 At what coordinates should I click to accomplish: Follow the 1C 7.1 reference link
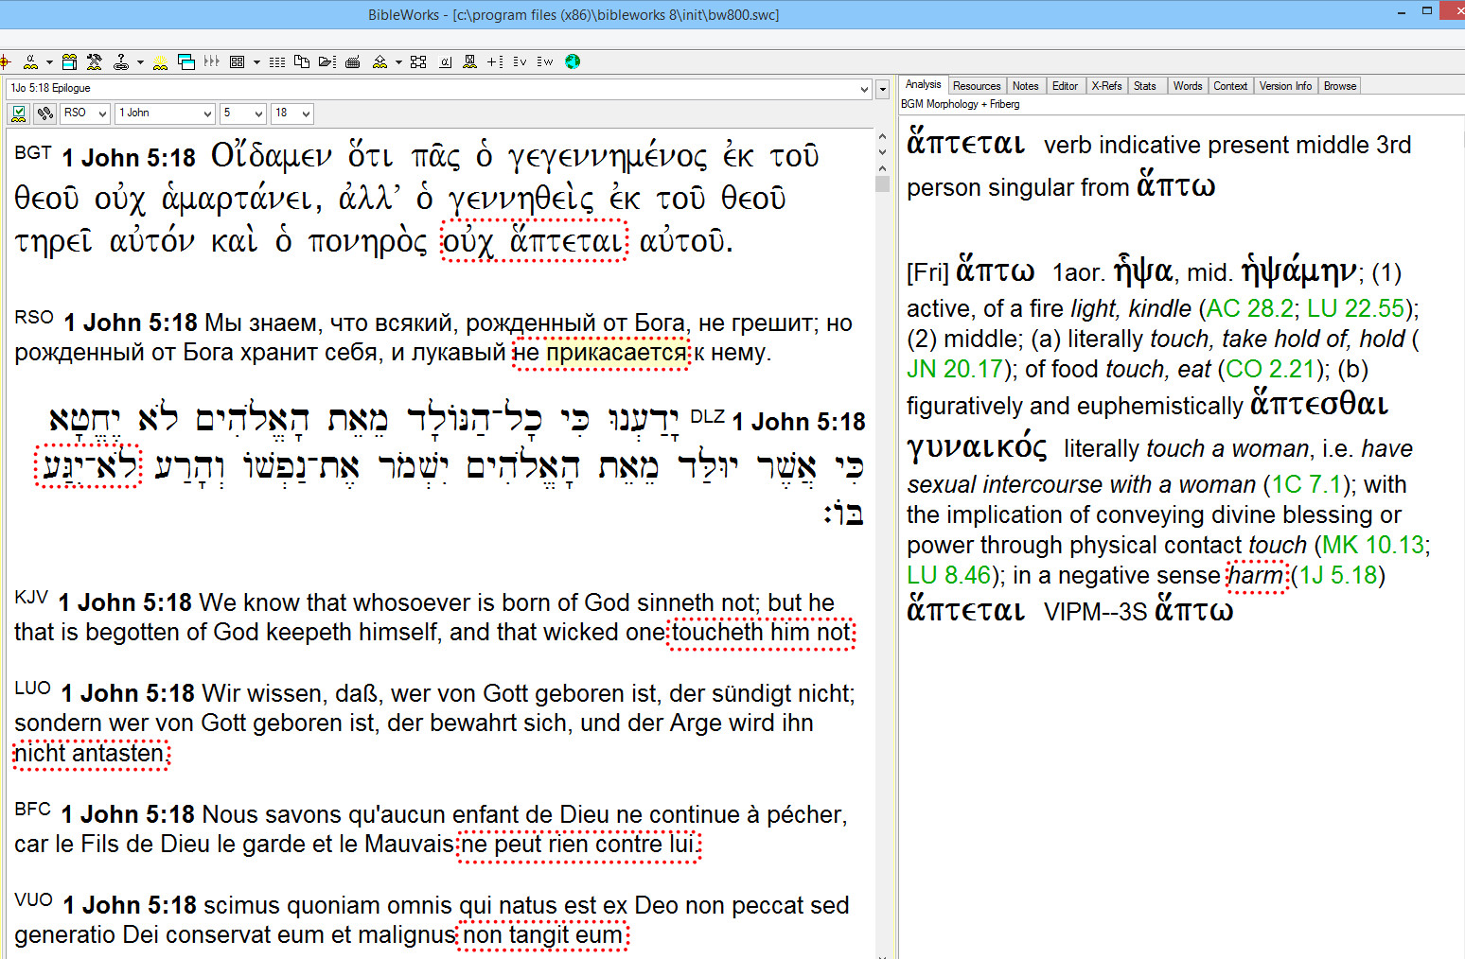pos(1306,484)
